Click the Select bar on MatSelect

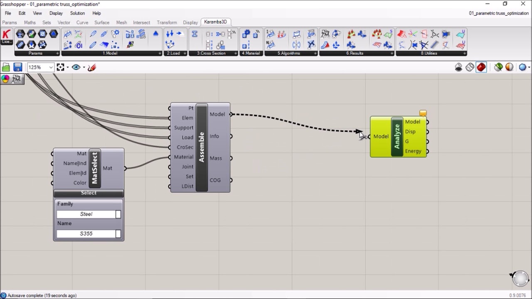(x=89, y=193)
